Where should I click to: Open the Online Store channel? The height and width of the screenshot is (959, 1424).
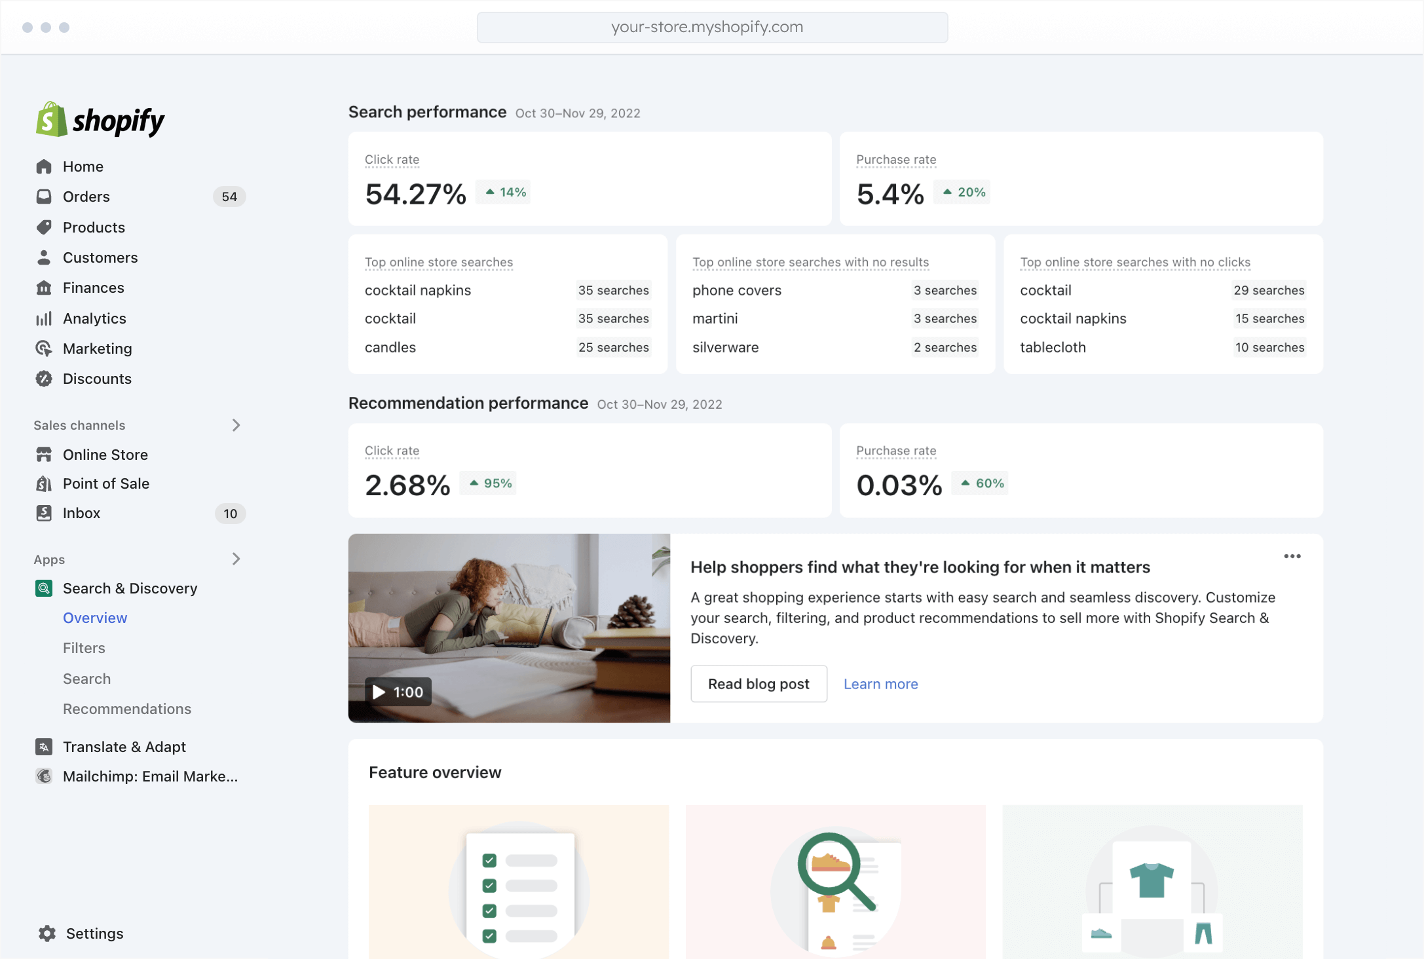pyautogui.click(x=105, y=454)
